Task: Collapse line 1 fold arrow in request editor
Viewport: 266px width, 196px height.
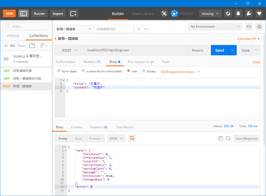Action: 64,80
